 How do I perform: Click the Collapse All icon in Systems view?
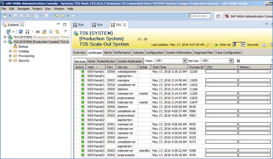(51, 32)
